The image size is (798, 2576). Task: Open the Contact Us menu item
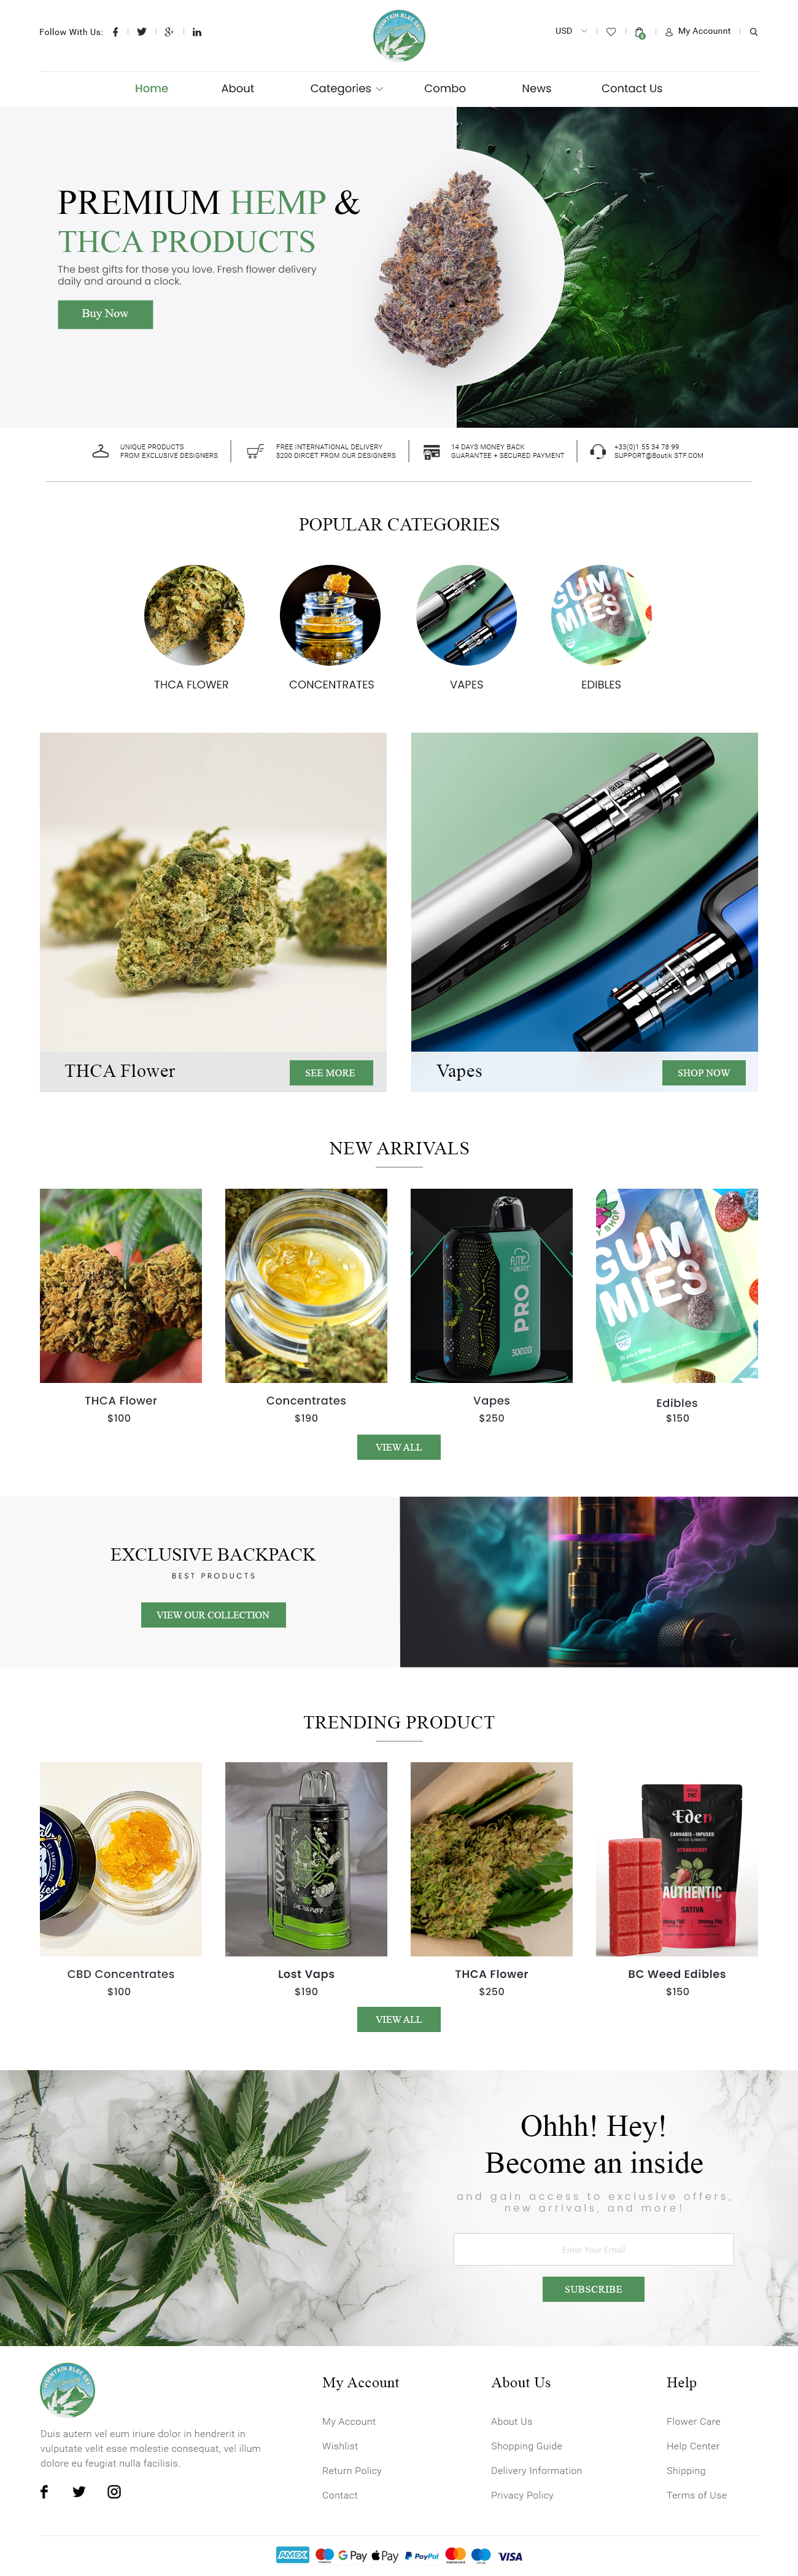click(631, 88)
